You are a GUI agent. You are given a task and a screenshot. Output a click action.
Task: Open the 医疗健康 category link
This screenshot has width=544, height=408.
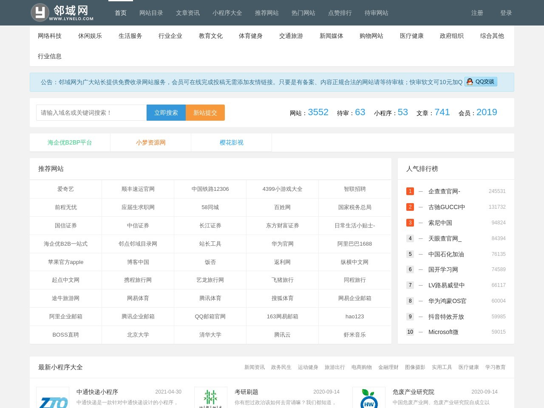(411, 36)
